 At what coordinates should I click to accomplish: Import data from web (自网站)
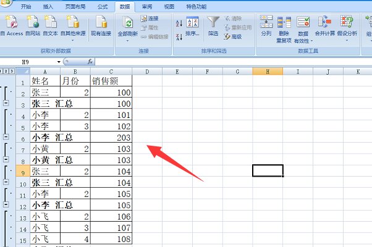(33, 25)
